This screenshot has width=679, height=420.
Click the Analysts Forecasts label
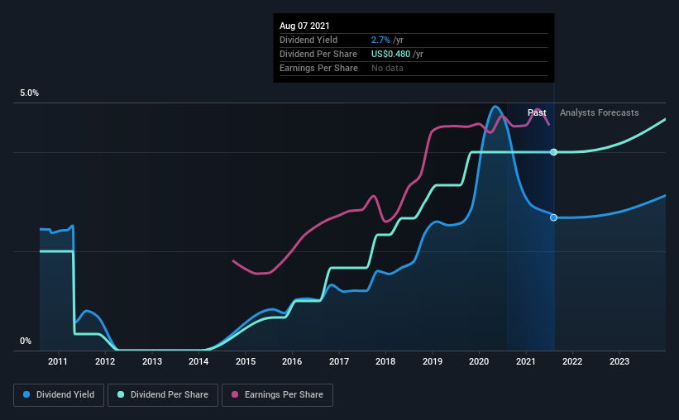[600, 112]
